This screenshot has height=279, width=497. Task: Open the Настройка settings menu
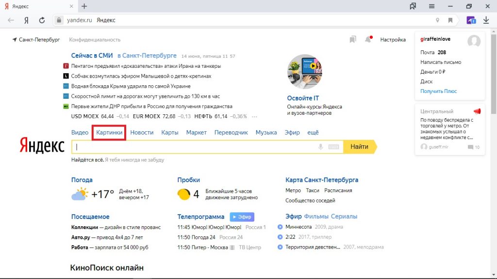(x=393, y=40)
